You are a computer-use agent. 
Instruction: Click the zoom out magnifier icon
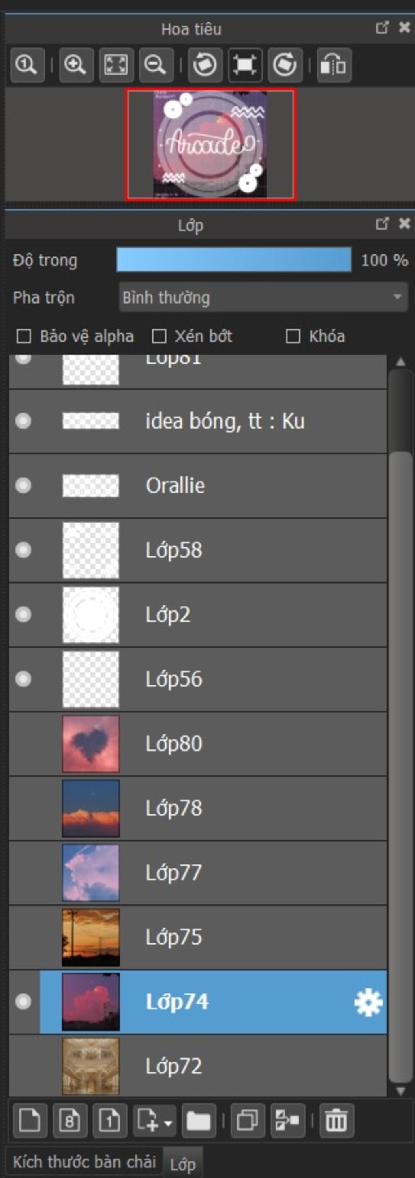pyautogui.click(x=155, y=65)
